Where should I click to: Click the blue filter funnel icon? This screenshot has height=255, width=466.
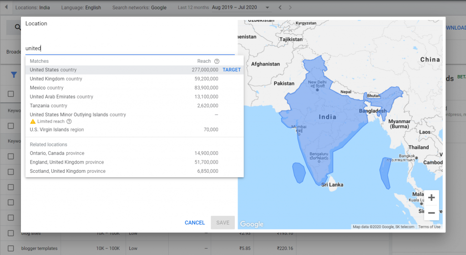[x=14, y=75]
